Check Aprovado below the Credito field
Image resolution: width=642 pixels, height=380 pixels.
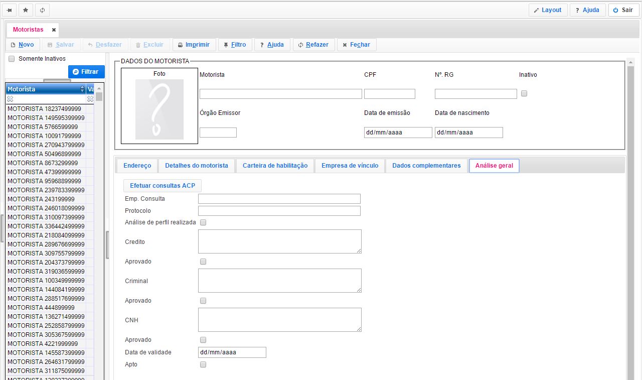click(x=203, y=262)
